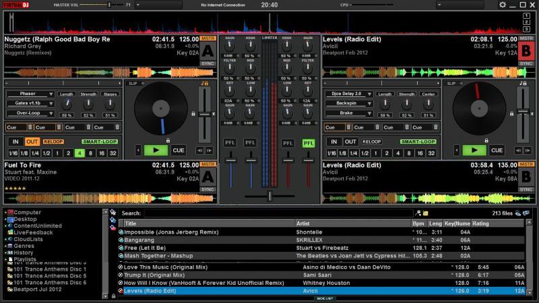Viewport: 539px width, 303px height.
Task: Click the right deck CUE button
Action: [497, 150]
